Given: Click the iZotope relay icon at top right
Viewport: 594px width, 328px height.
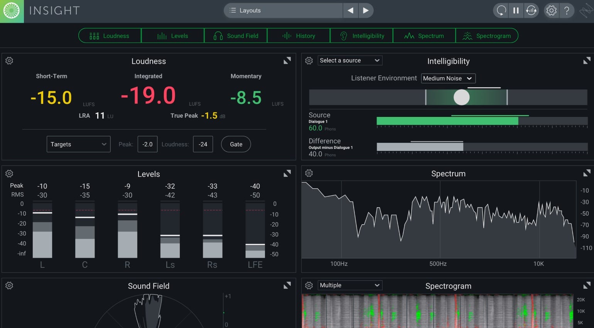Looking at the screenshot, I should click(x=586, y=10).
